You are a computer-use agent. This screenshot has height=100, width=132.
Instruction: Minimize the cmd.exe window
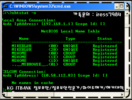pyautogui.click(x=117, y=6)
